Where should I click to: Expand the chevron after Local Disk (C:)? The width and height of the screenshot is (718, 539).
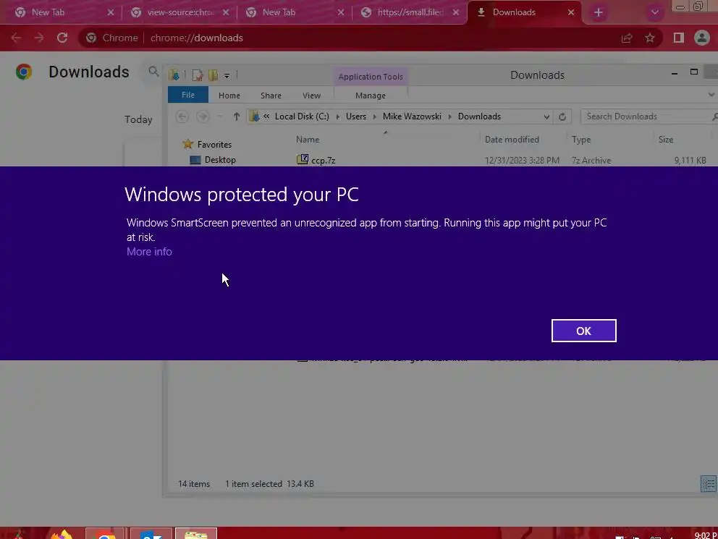point(337,116)
